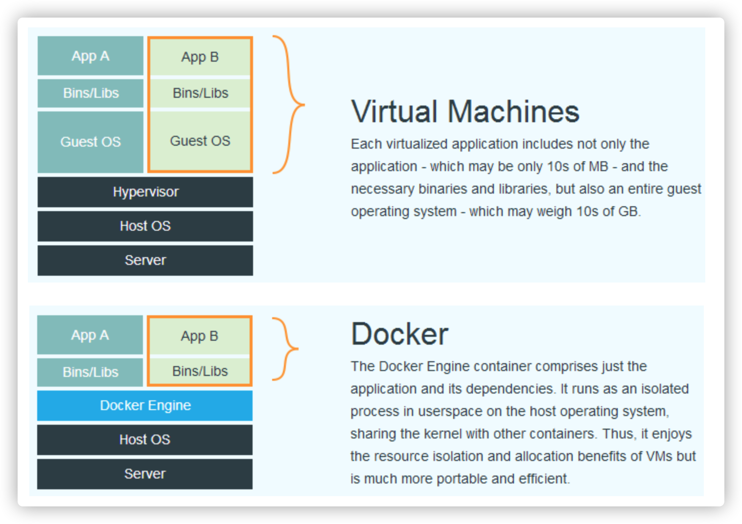
Task: Click the text line starting 'Each virtualized application'
Action: (500, 144)
